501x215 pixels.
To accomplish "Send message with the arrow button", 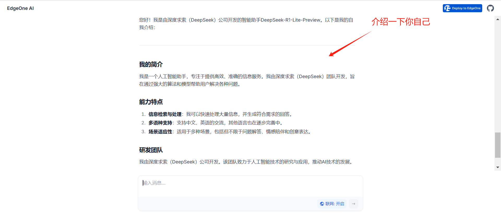I will (354, 204).
